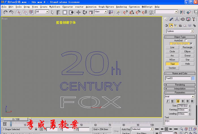
Task: Select Lights category icon
Action: click(x=176, y=26)
